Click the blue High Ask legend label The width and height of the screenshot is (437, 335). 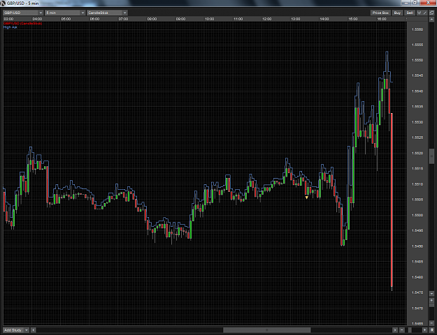tap(10, 27)
